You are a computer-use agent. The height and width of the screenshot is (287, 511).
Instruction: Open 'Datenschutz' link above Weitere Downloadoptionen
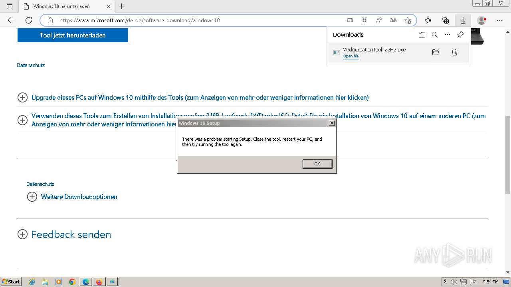click(40, 184)
